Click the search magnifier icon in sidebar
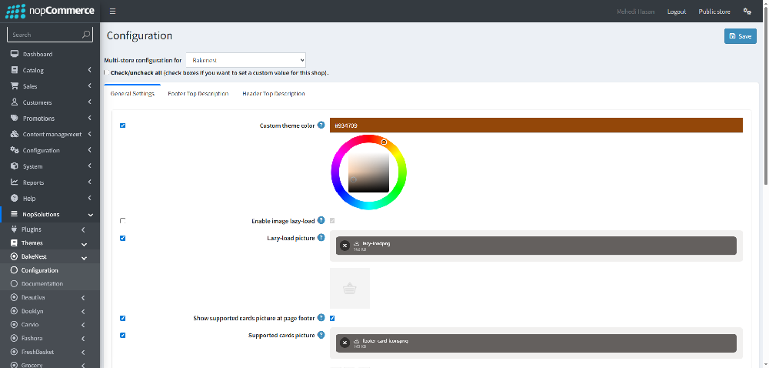Image resolution: width=769 pixels, height=368 pixels. 85,35
